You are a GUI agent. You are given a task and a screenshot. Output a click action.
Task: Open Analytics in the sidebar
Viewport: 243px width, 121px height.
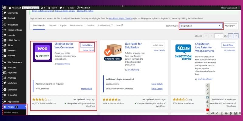12,78
